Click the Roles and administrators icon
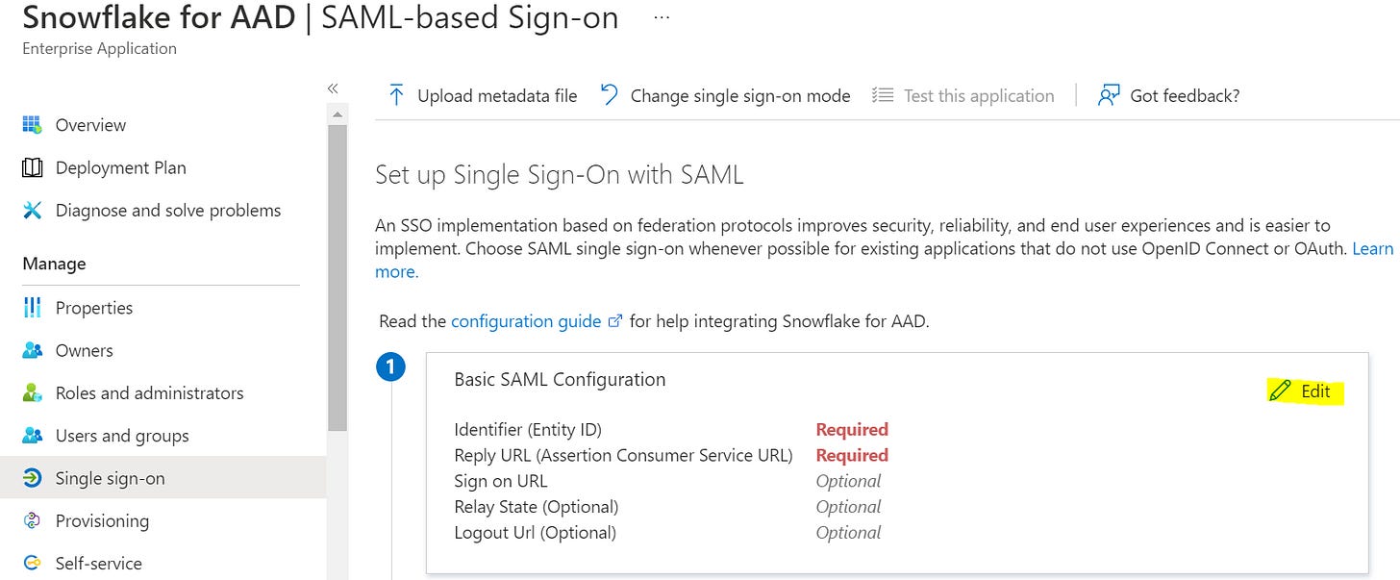Screen dimensions: 1400x580 pos(33,393)
